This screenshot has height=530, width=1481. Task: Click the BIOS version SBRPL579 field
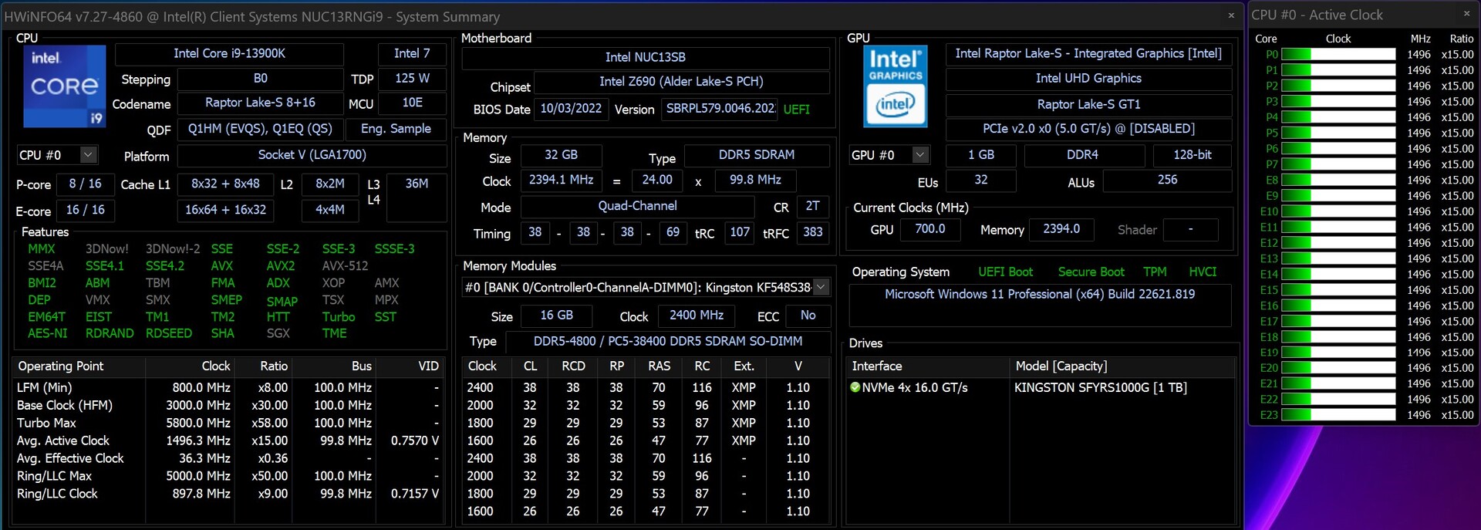pyautogui.click(x=720, y=109)
